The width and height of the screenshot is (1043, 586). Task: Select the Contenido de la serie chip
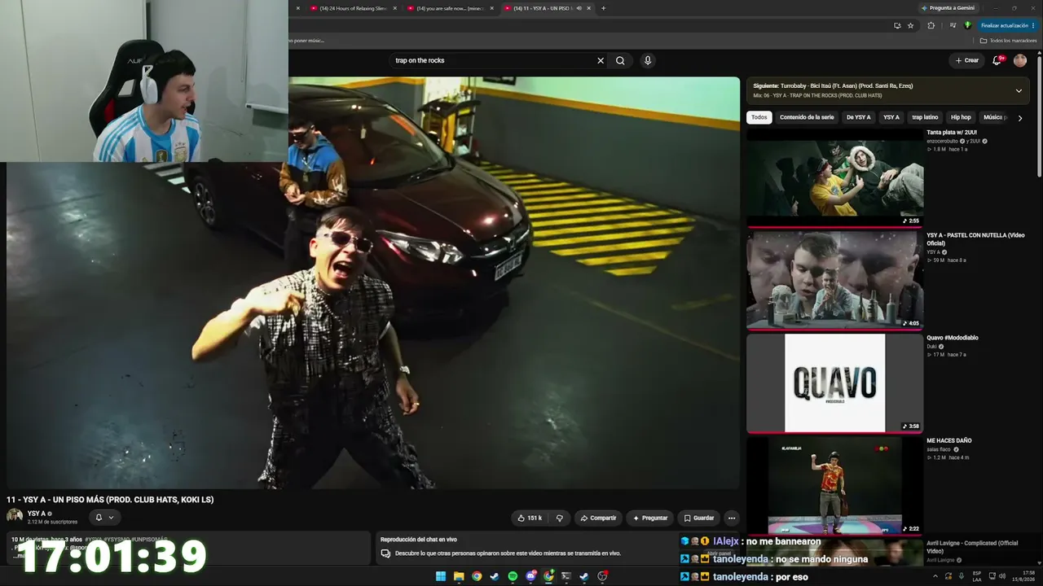[807, 117]
